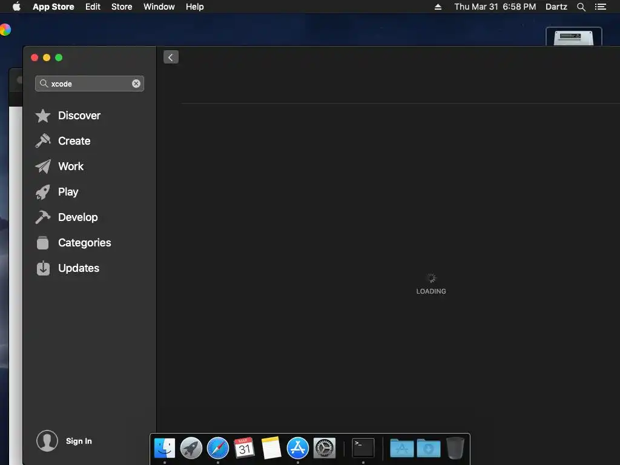Select the Develop label

pos(78,217)
